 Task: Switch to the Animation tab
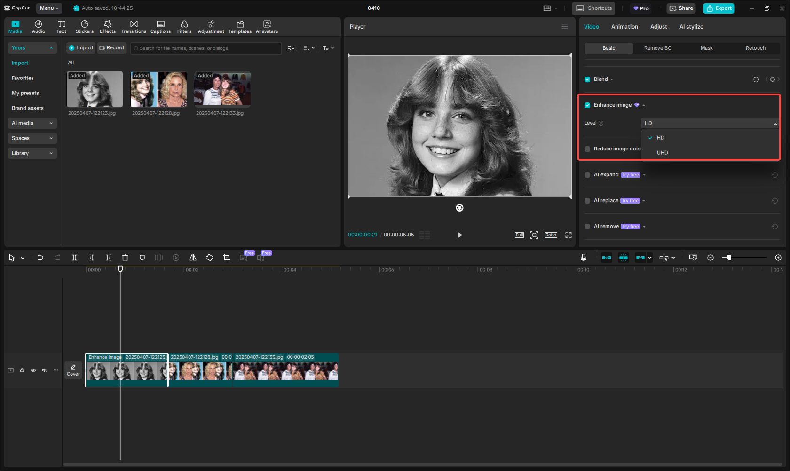pos(624,27)
